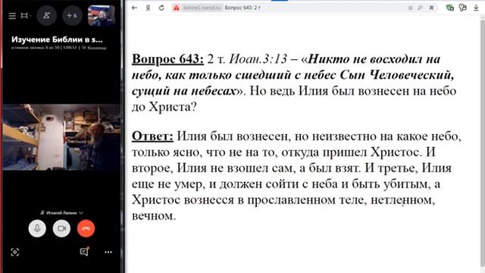The height and width of the screenshot is (273, 485).
Task: Click the site domain in the address bar
Action: [202, 8]
